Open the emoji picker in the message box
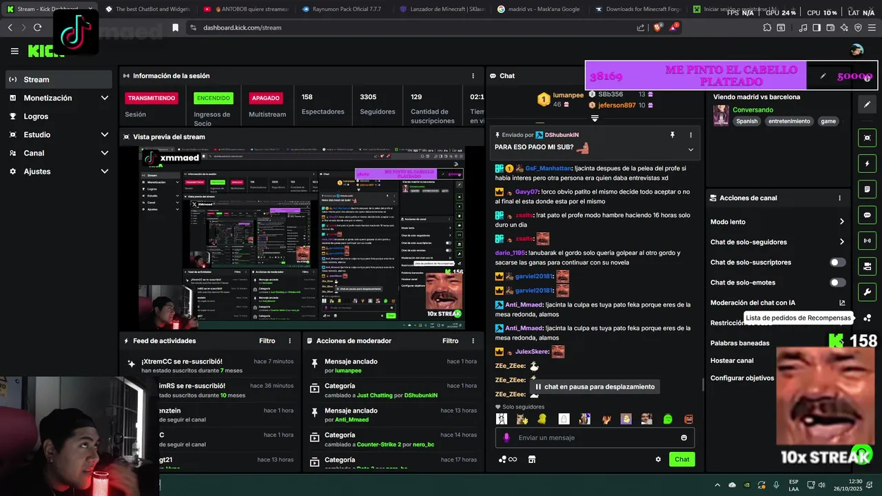The width and height of the screenshot is (882, 496). (x=684, y=437)
